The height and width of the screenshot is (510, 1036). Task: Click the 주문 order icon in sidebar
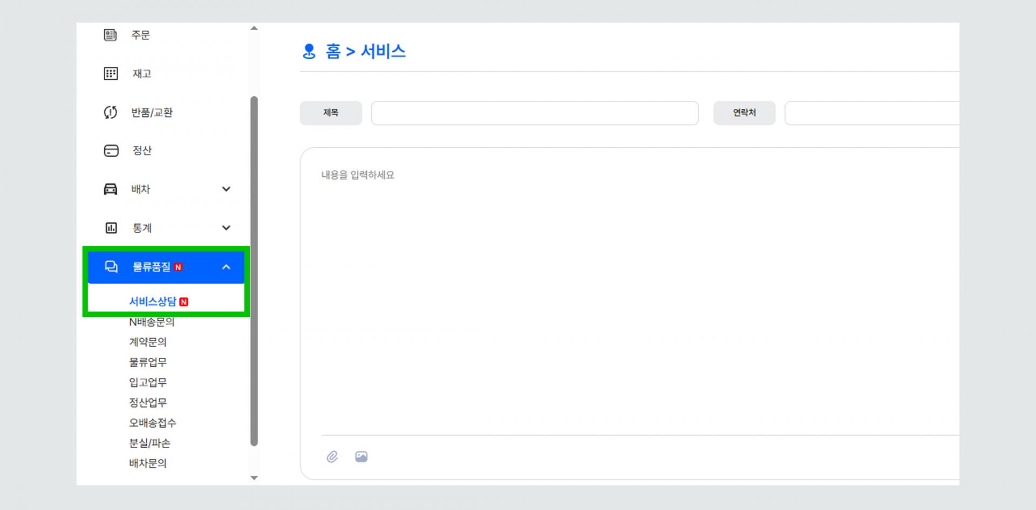tap(110, 35)
